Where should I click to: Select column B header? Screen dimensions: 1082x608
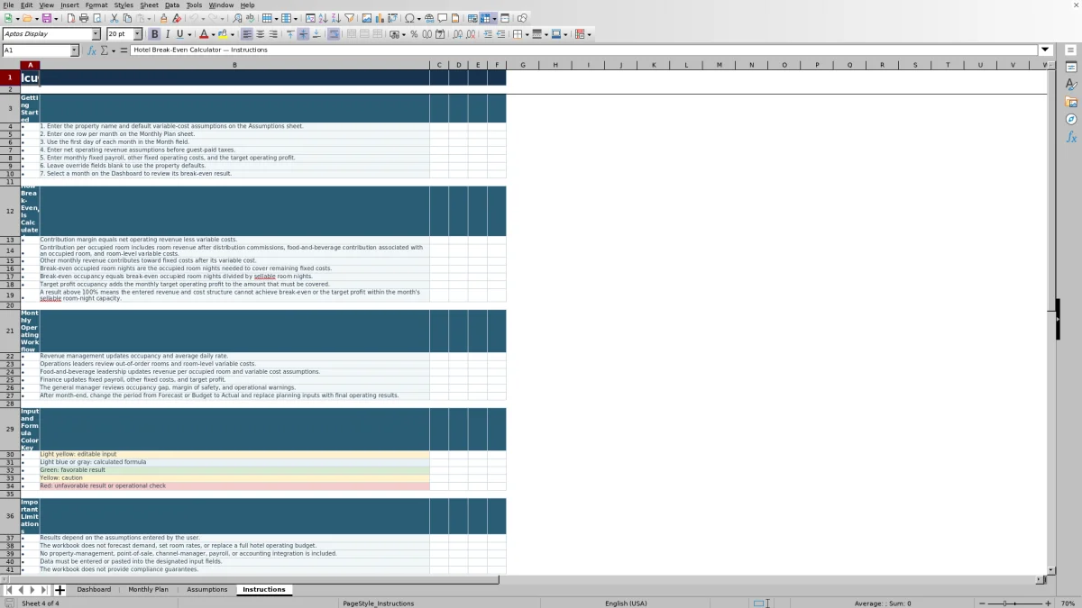[234, 65]
